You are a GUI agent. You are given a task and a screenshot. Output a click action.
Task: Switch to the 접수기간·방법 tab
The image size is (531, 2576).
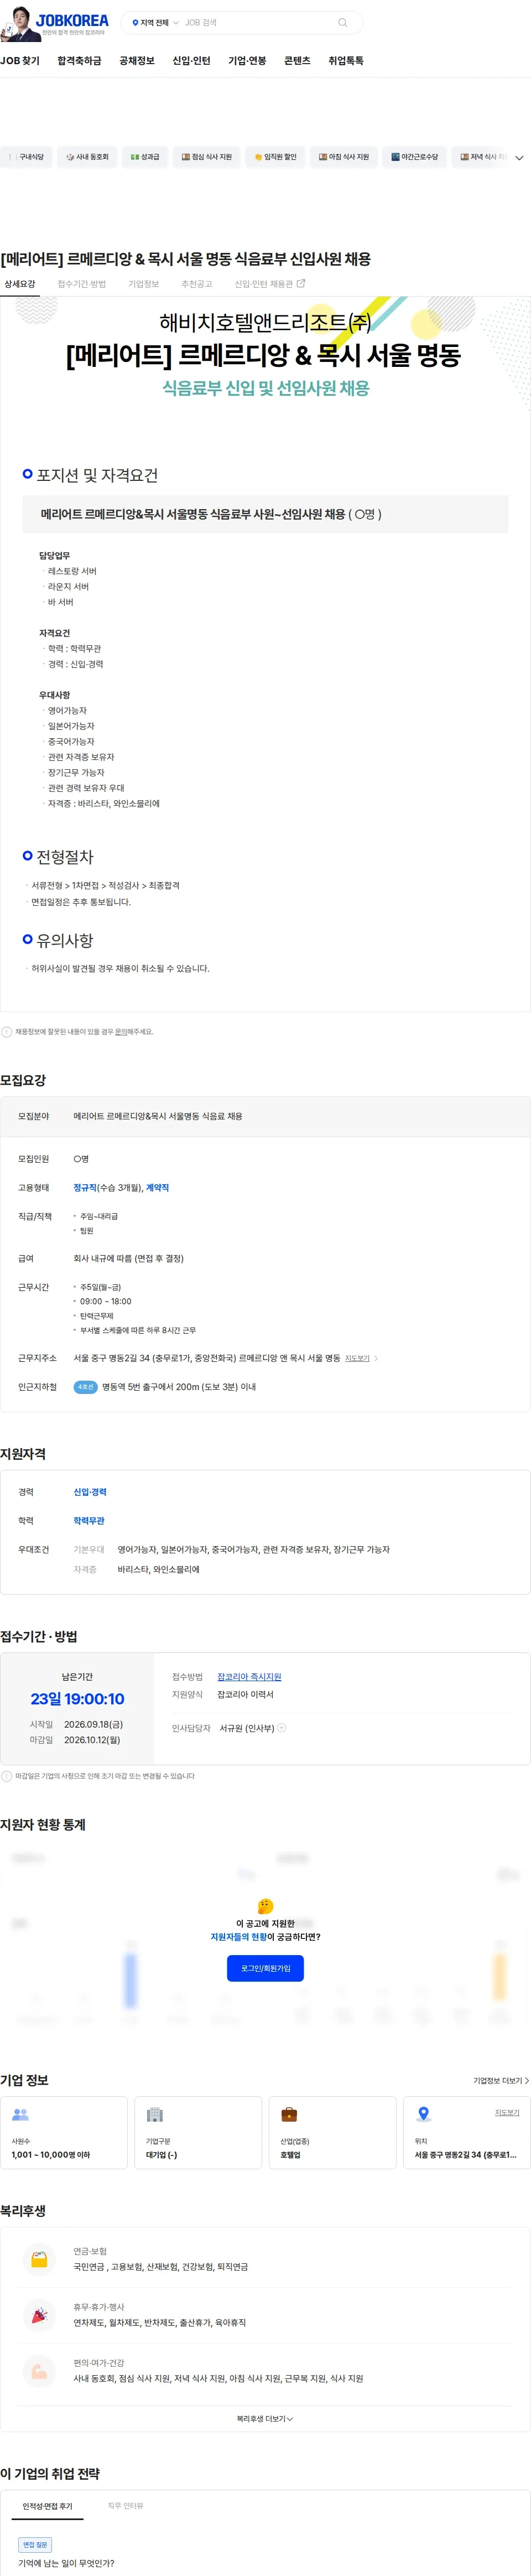point(81,284)
